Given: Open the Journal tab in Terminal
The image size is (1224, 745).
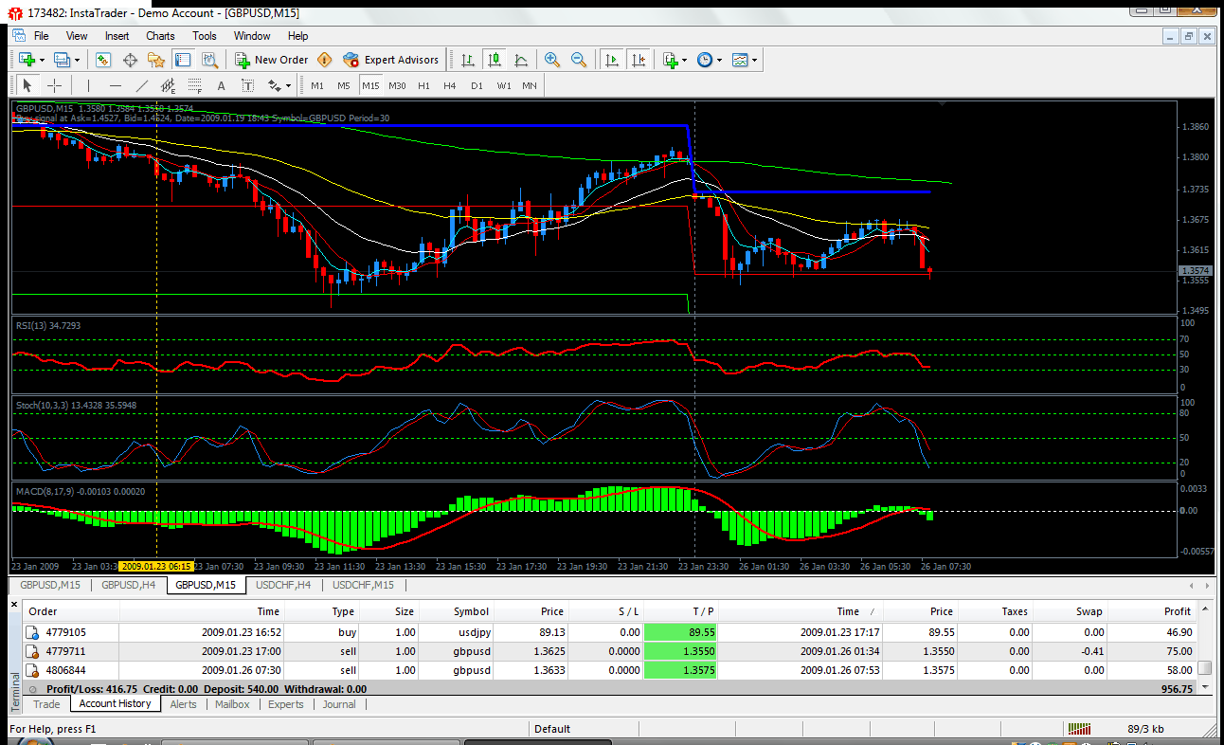Looking at the screenshot, I should pyautogui.click(x=339, y=704).
